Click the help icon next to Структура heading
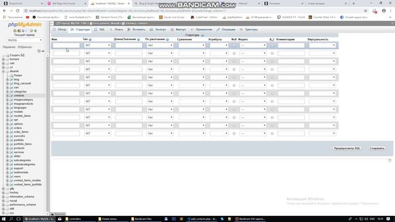Image resolution: width=395 pixels, height=222 pixels. click(x=202, y=35)
